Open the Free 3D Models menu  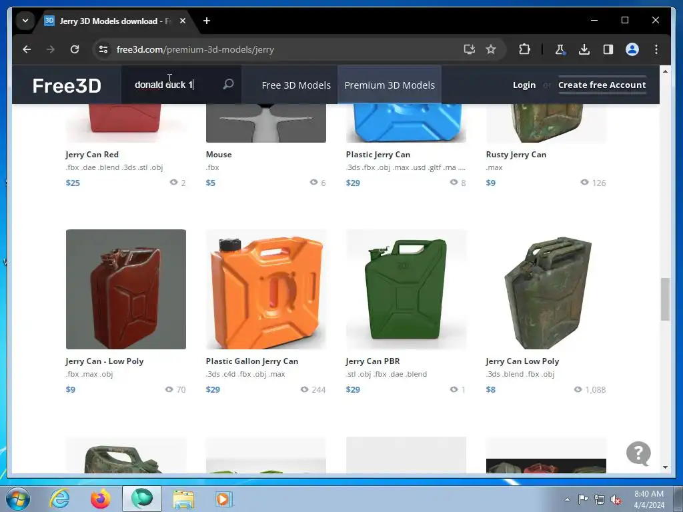click(296, 85)
